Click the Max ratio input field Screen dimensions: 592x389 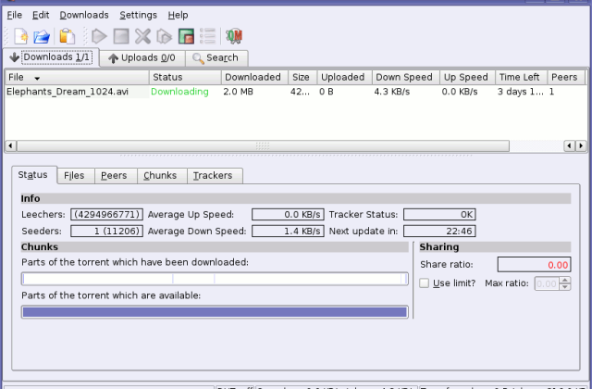[x=547, y=283]
